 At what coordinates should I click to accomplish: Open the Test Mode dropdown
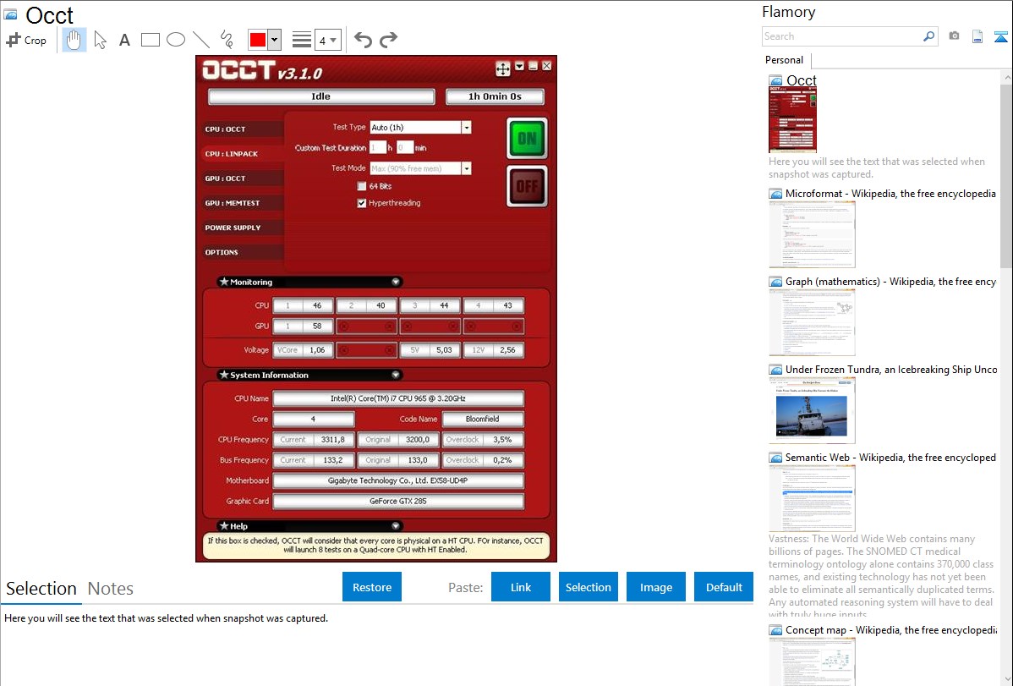coord(466,169)
